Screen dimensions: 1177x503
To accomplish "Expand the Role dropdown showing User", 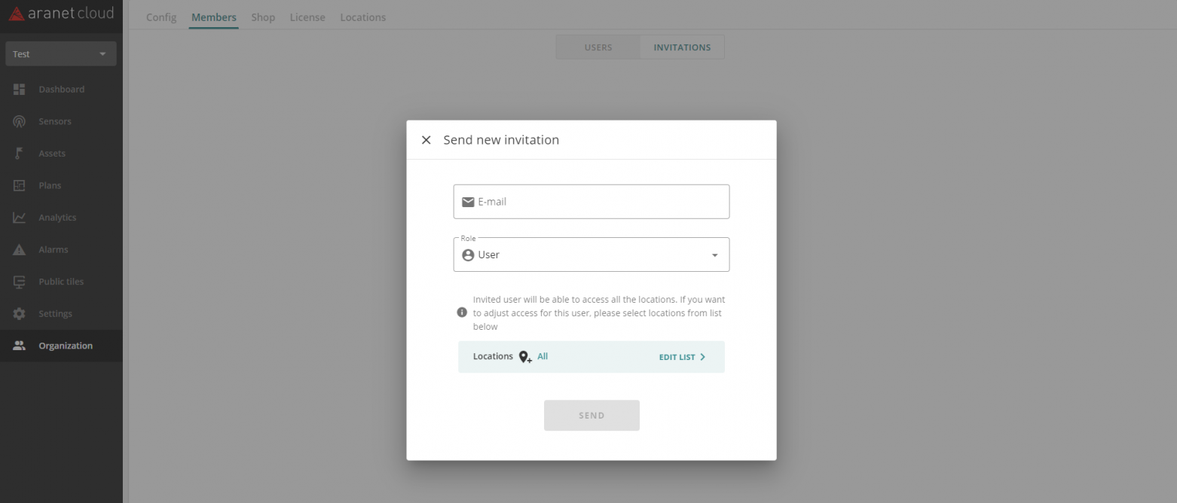I will 592,255.
